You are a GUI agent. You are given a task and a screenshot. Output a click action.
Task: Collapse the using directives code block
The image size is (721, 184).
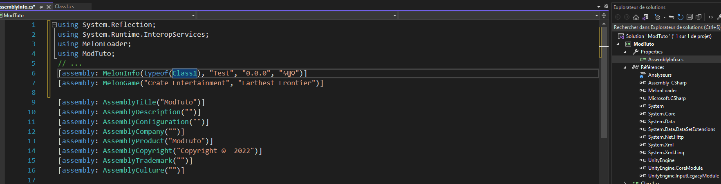point(54,25)
